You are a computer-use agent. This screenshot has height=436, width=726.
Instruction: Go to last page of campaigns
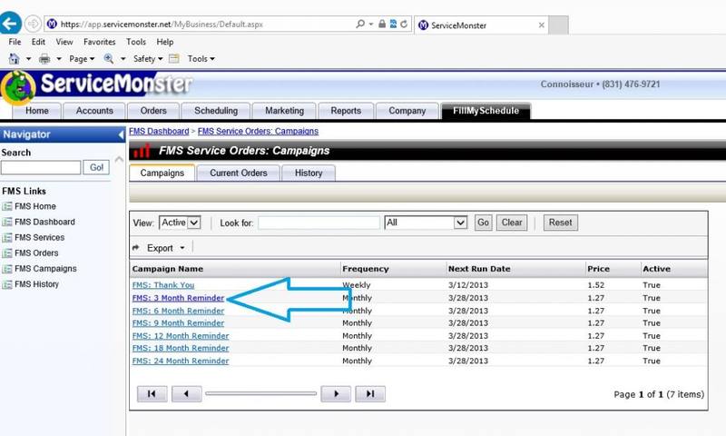coord(369,393)
